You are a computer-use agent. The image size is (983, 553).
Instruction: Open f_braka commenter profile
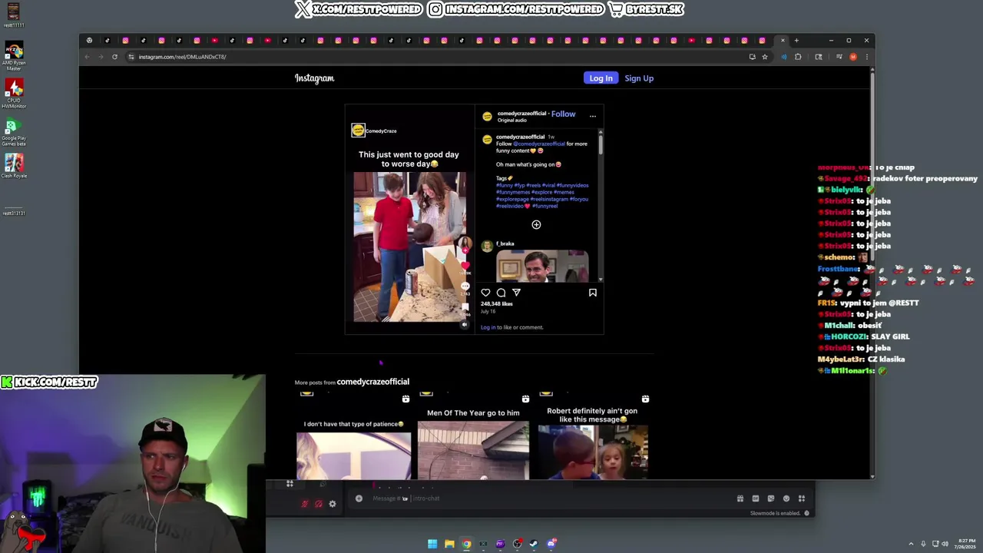pyautogui.click(x=505, y=243)
